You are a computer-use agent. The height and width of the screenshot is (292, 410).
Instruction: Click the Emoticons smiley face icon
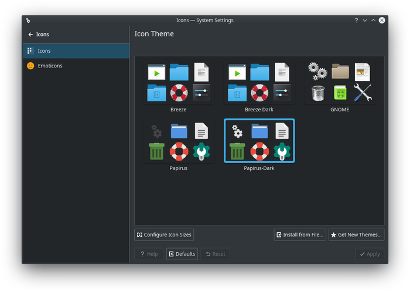tap(30, 66)
